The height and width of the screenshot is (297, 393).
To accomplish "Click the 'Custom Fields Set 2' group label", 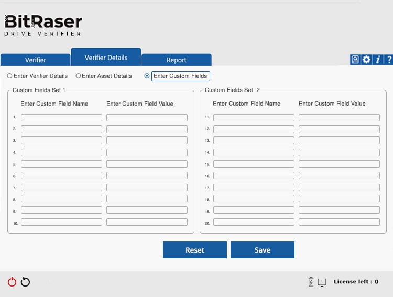I will click(x=232, y=90).
